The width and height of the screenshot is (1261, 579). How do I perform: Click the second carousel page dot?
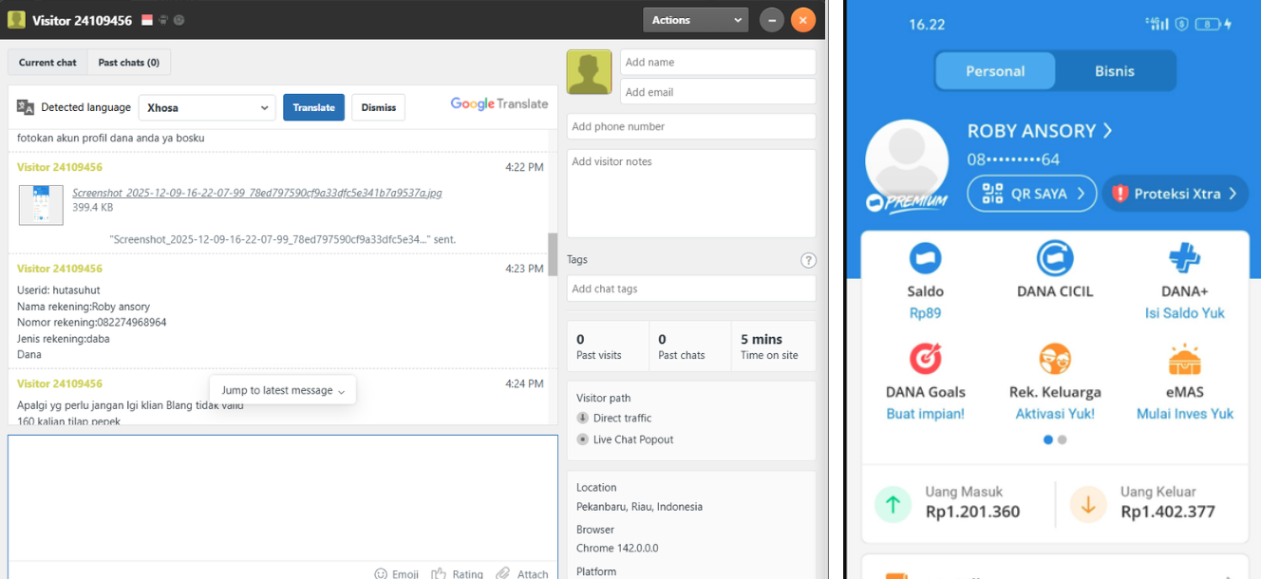tap(1063, 439)
